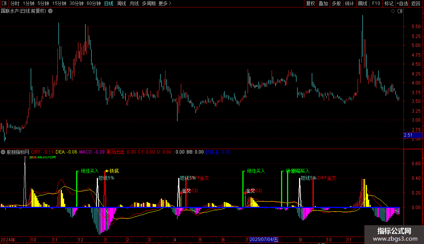Switch to 分时 intraday view

click(x=15, y=3)
